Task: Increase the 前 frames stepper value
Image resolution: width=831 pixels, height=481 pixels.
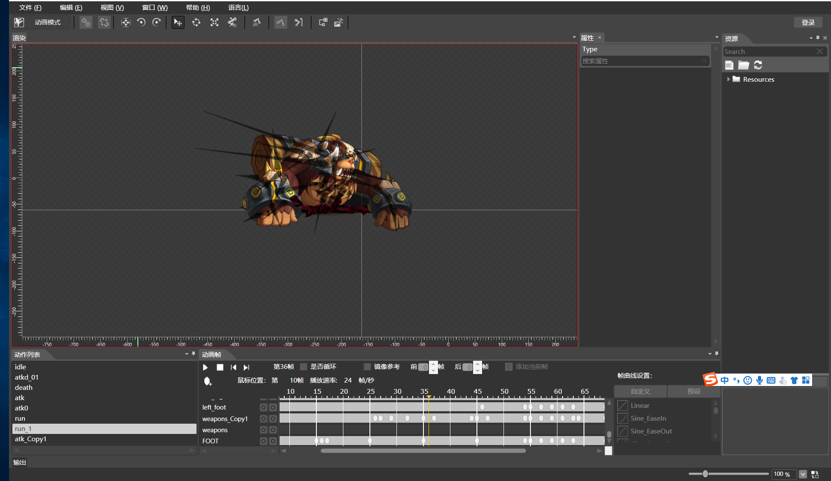Action: tap(433, 364)
